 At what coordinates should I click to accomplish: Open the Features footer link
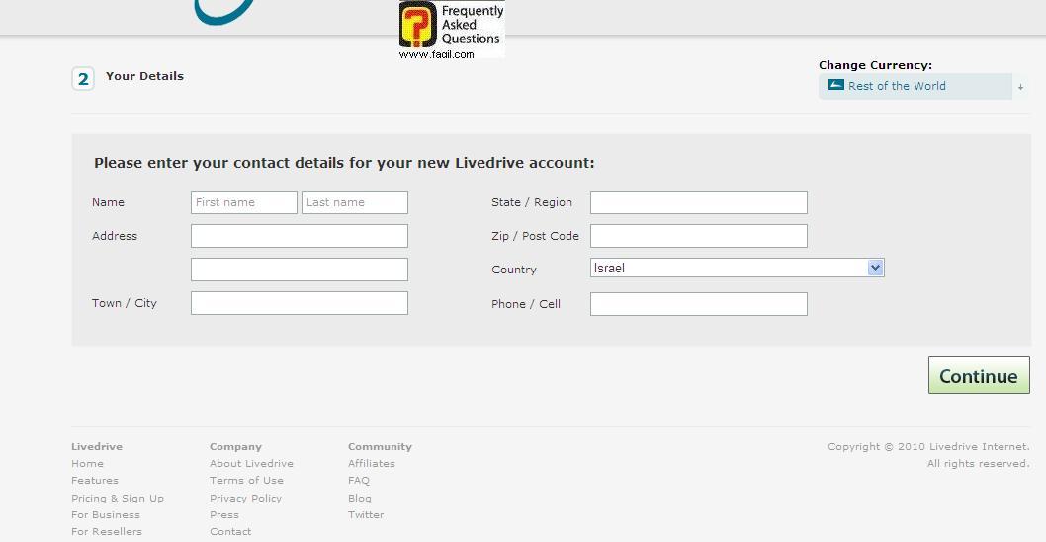95,481
